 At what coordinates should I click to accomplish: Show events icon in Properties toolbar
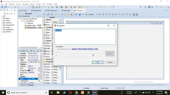[x=27, y=51]
